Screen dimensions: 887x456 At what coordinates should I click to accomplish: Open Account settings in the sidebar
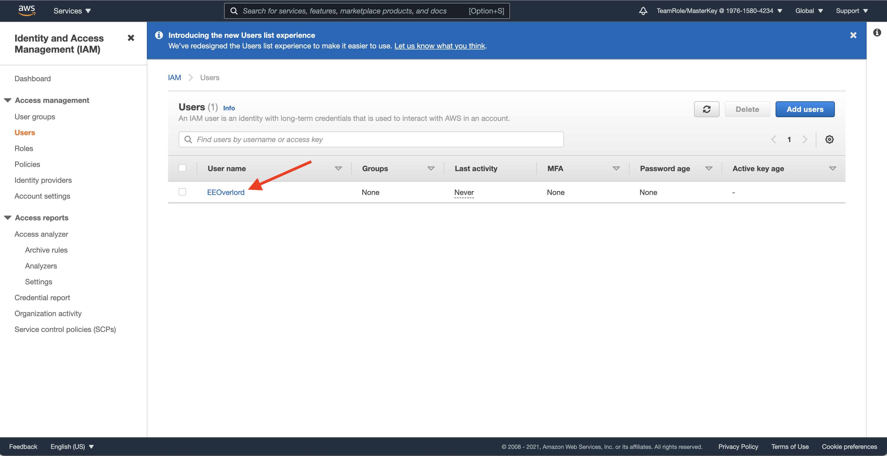[42, 196]
